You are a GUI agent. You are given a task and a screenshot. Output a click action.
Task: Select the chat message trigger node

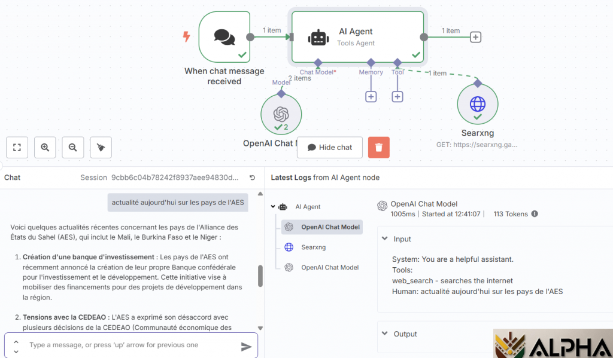(x=224, y=37)
